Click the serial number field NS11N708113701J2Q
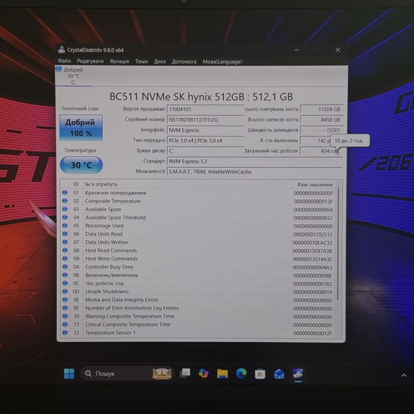This screenshot has height=414, width=414. click(205, 119)
